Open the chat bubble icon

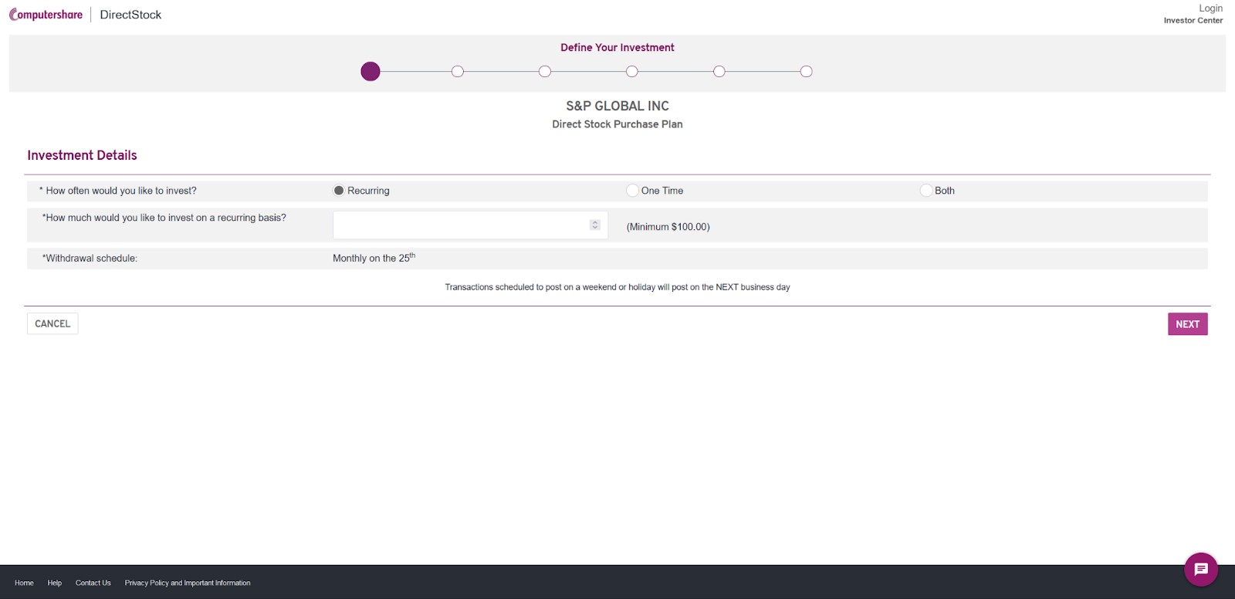(1201, 570)
